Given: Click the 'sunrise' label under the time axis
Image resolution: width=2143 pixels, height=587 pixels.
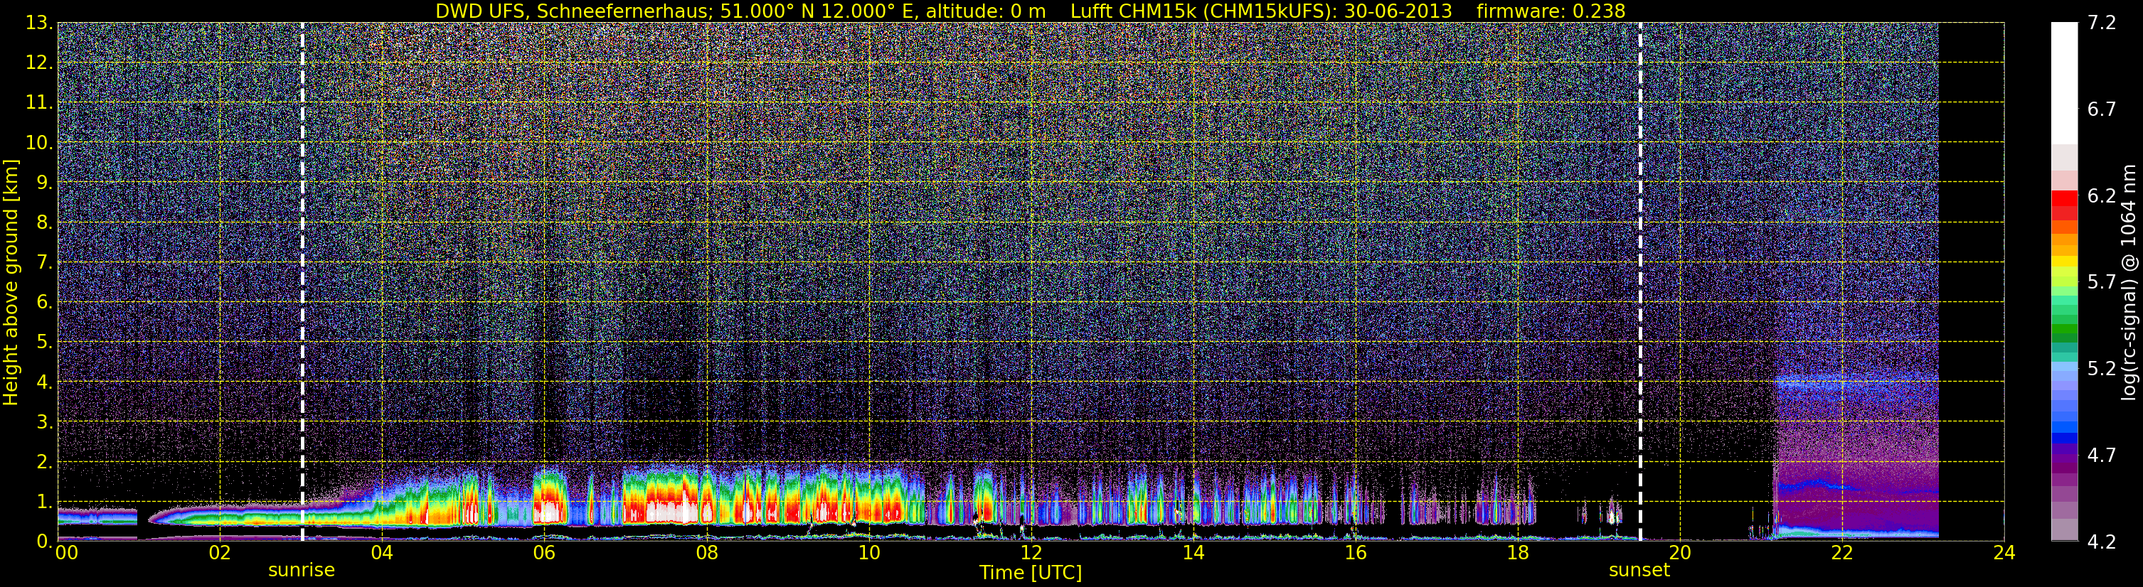Looking at the screenshot, I should click(x=301, y=571).
